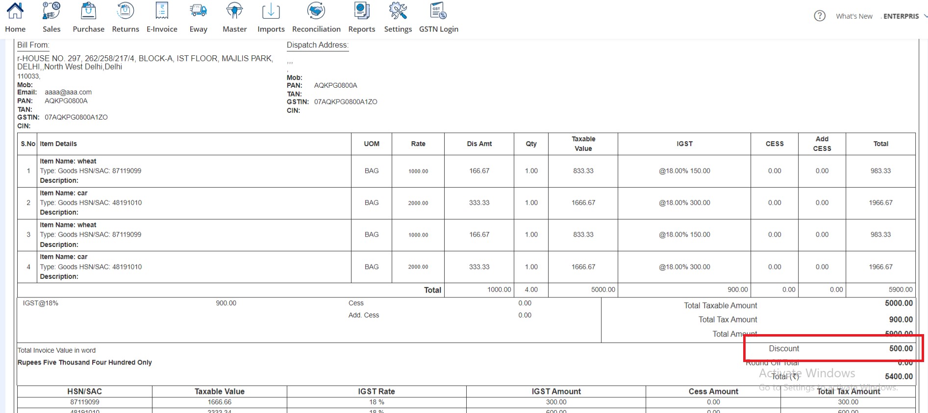Select the Sales menu label
Screen dimensions: 928x413
(x=51, y=29)
